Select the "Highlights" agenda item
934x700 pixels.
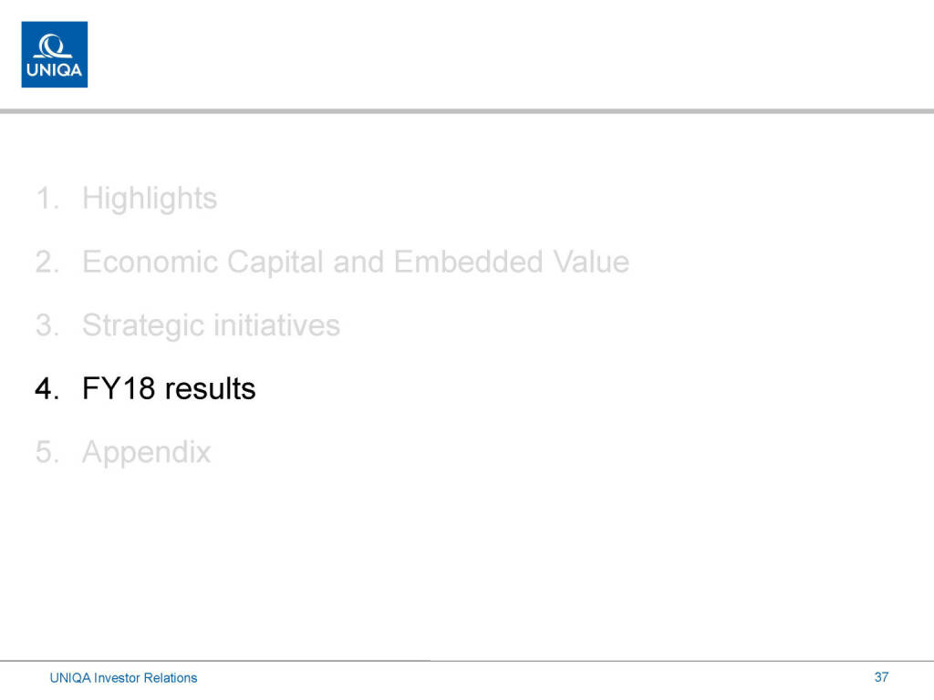[150, 198]
